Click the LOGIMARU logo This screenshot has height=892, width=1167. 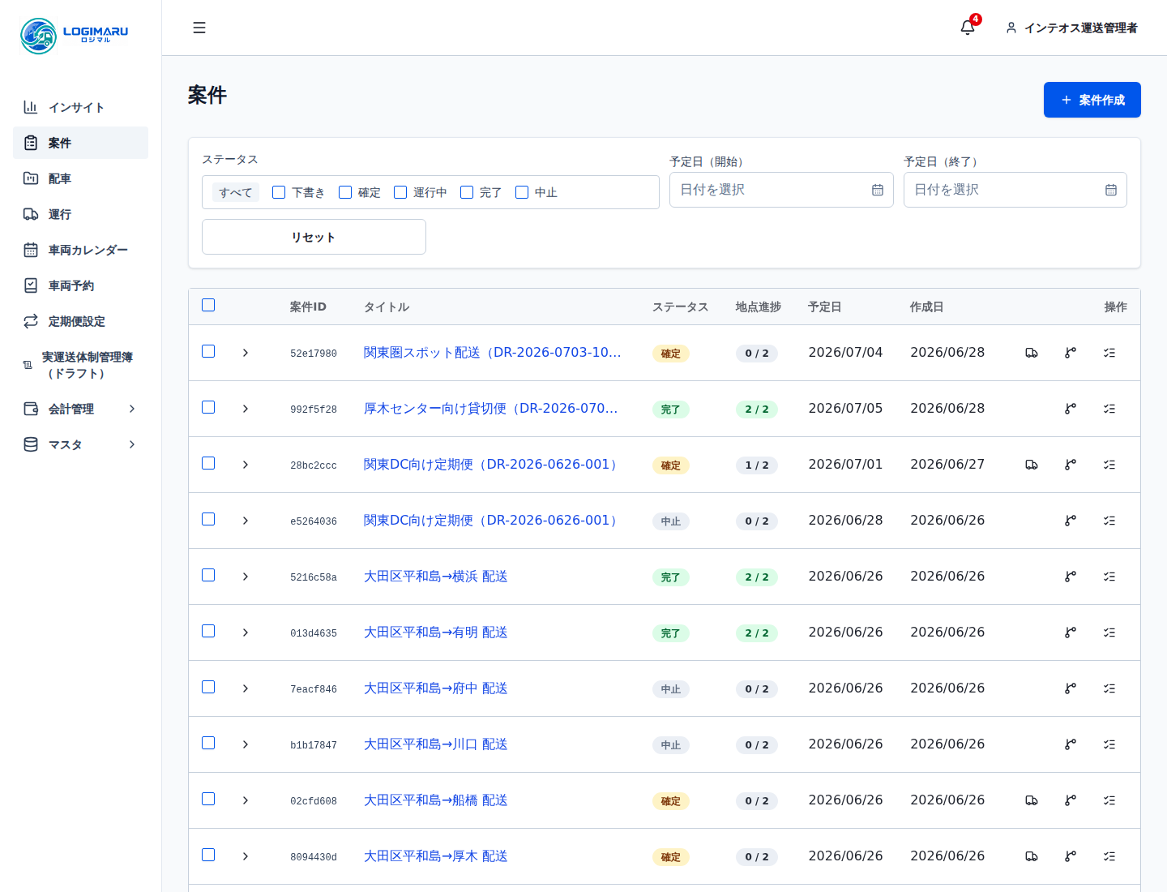pyautogui.click(x=75, y=36)
